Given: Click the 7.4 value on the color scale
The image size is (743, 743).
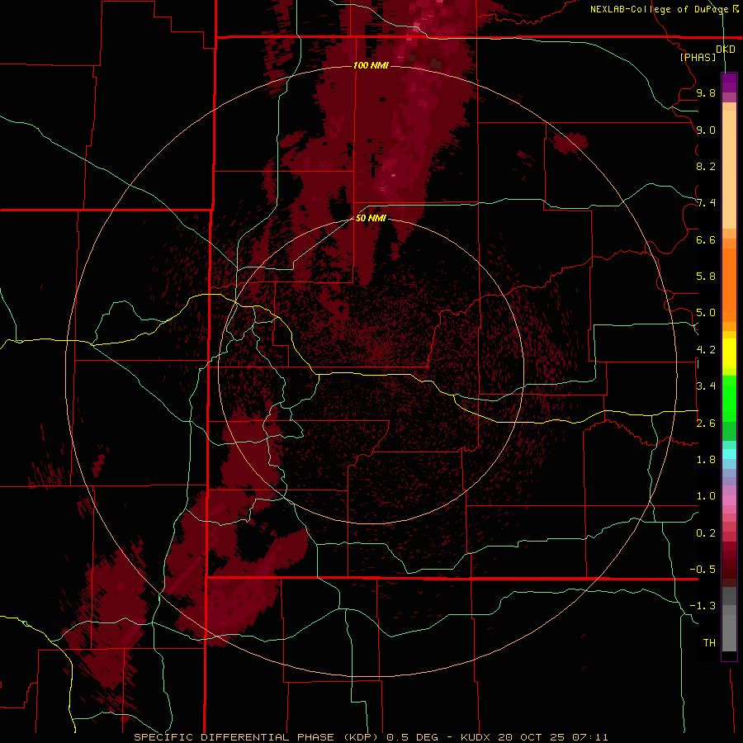Looking at the screenshot, I should tap(706, 203).
